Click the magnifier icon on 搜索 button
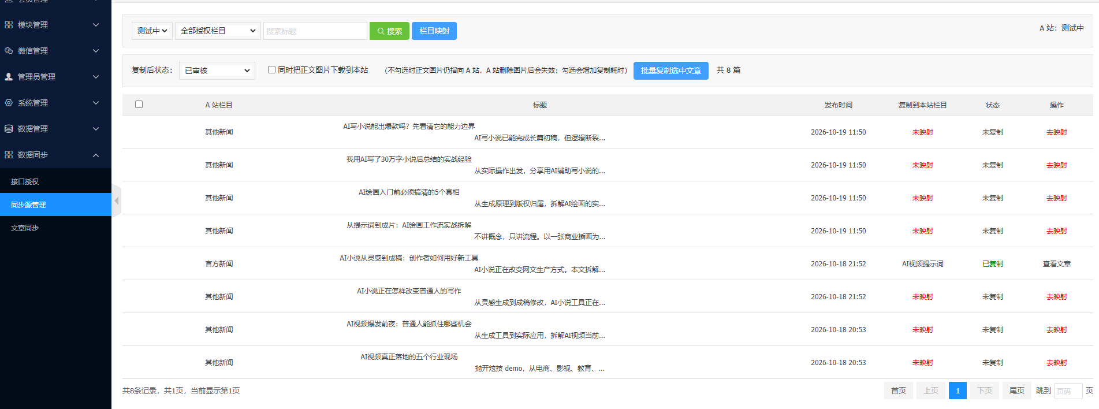The image size is (1099, 409). tap(381, 31)
